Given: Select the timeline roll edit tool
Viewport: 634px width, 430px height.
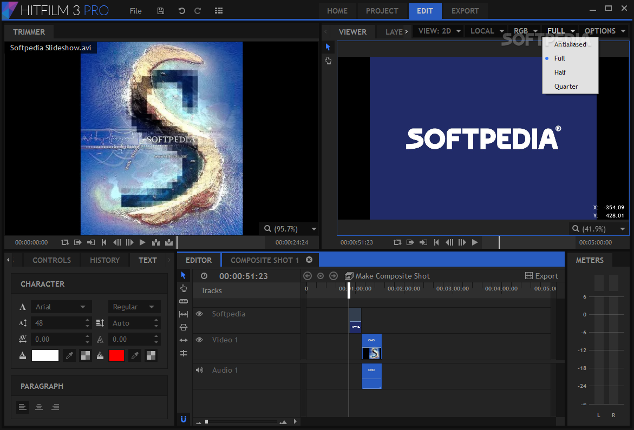Looking at the screenshot, I should click(x=184, y=353).
